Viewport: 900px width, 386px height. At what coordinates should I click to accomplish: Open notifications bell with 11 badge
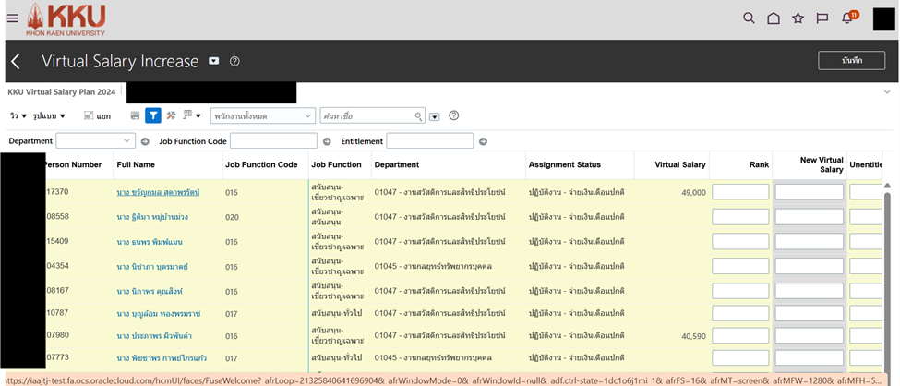[x=847, y=18]
